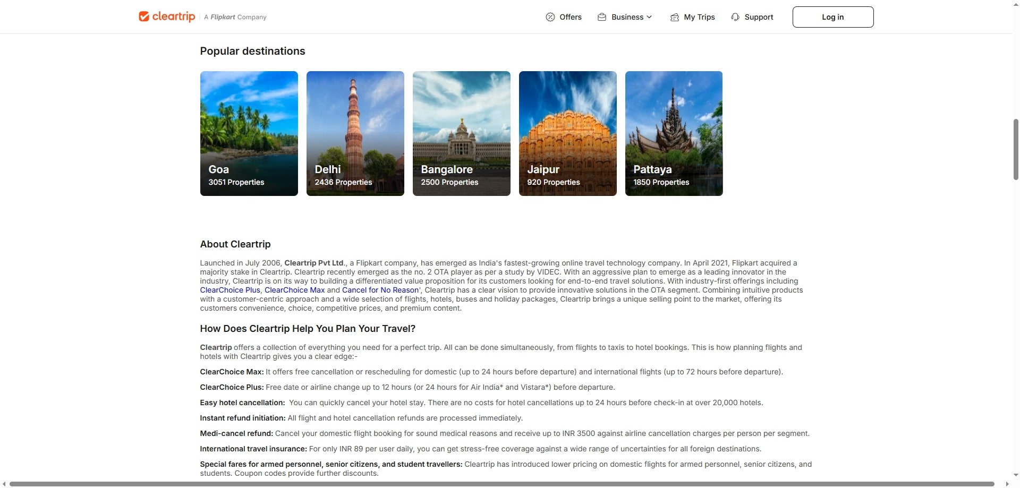View the Pattaya destination card
1020x488 pixels.
(x=674, y=133)
